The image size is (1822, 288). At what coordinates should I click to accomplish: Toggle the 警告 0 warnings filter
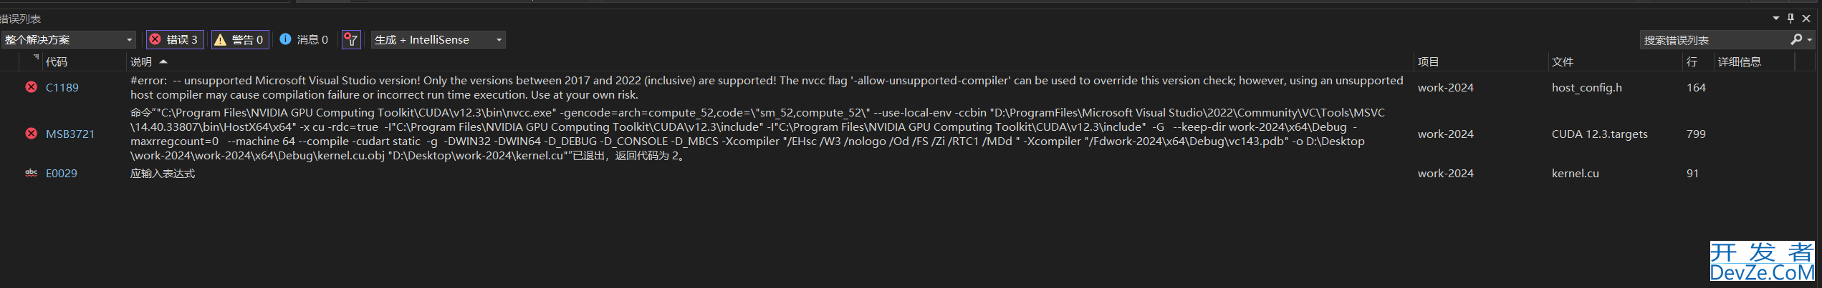pos(240,40)
